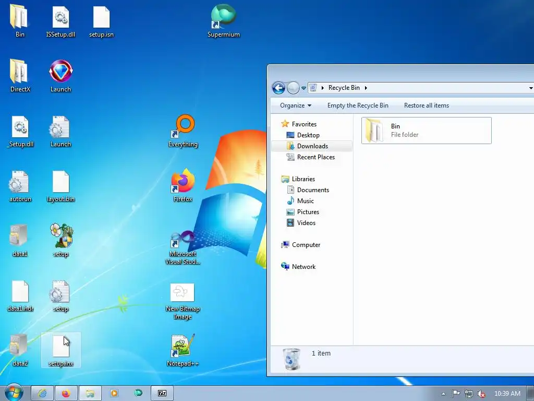Open Downloads in the navigation pane
Viewport: 534px width, 401px height.
pos(307,146)
